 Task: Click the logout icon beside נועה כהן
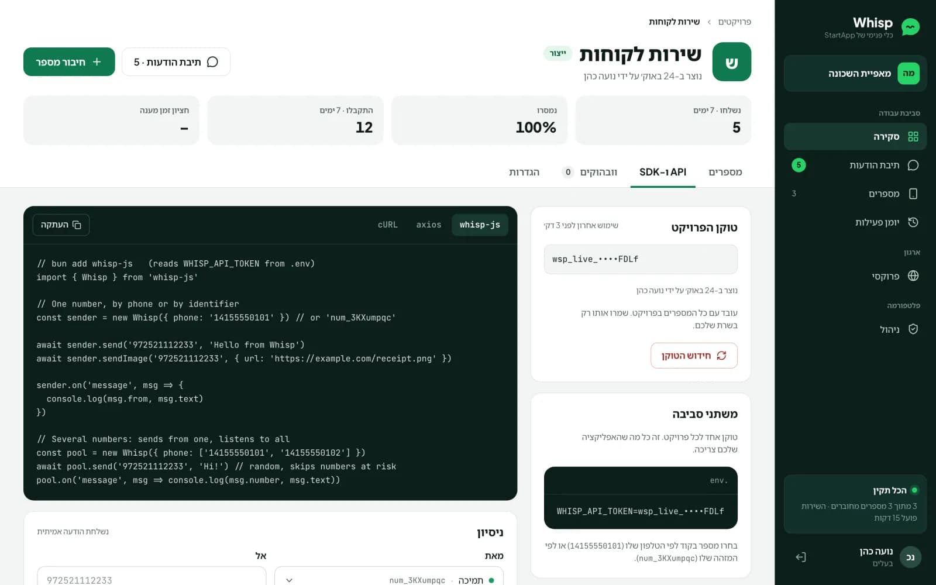point(801,557)
